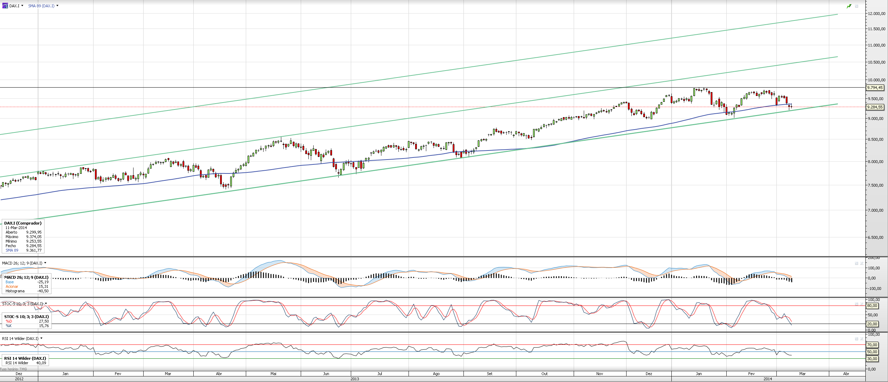Open the STOC-S 10; 3; 3 dropdown arrow
The width and height of the screenshot is (888, 382).
click(x=46, y=304)
